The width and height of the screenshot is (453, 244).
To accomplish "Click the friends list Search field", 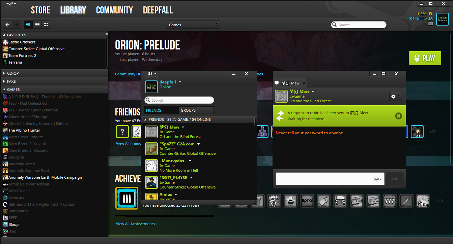I will 179,100.
